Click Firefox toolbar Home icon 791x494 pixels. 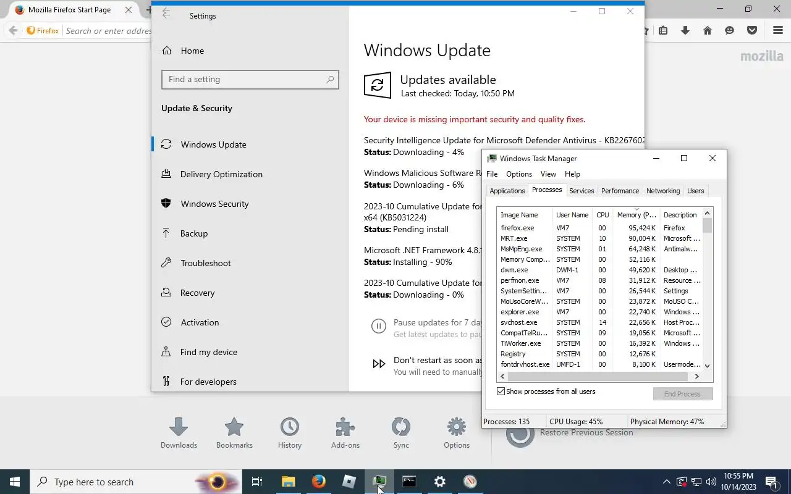[x=708, y=30]
